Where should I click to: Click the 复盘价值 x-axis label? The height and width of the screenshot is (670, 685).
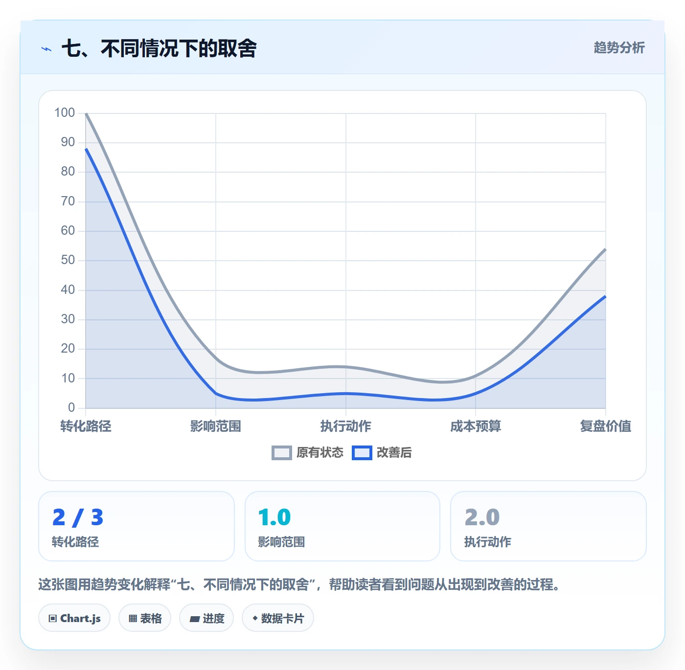(x=606, y=426)
